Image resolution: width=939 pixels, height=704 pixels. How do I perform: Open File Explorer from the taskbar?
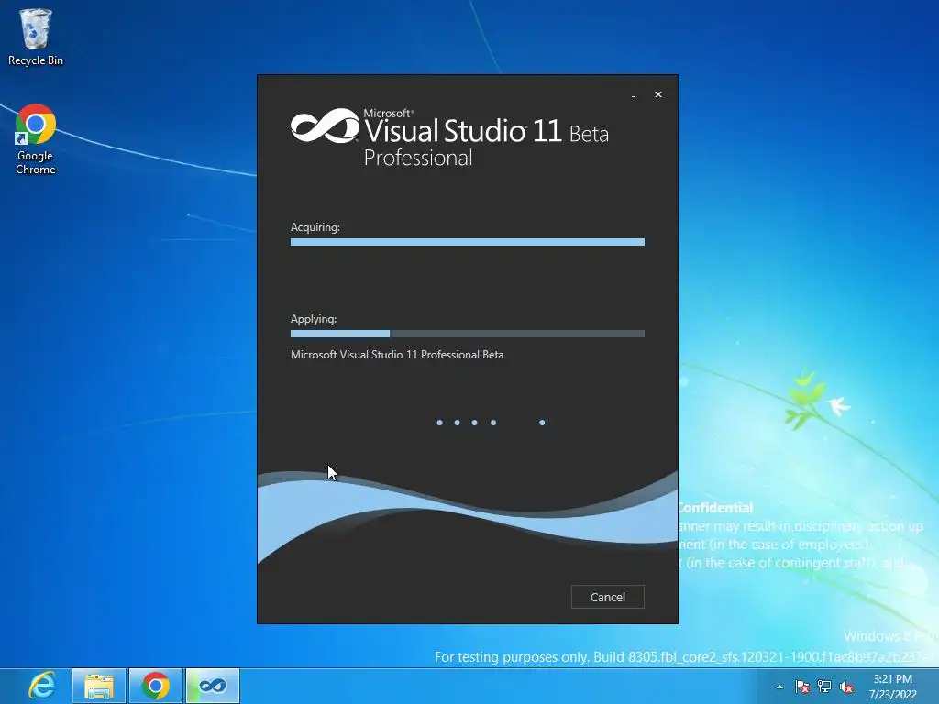pyautogui.click(x=99, y=686)
